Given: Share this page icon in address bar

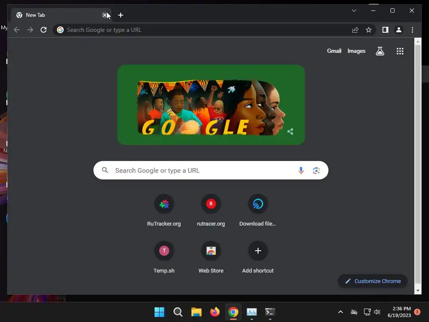Looking at the screenshot, I should (x=355, y=30).
